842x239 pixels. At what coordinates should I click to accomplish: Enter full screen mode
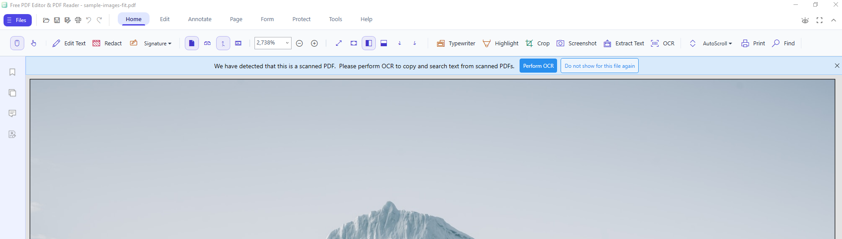pos(820,21)
